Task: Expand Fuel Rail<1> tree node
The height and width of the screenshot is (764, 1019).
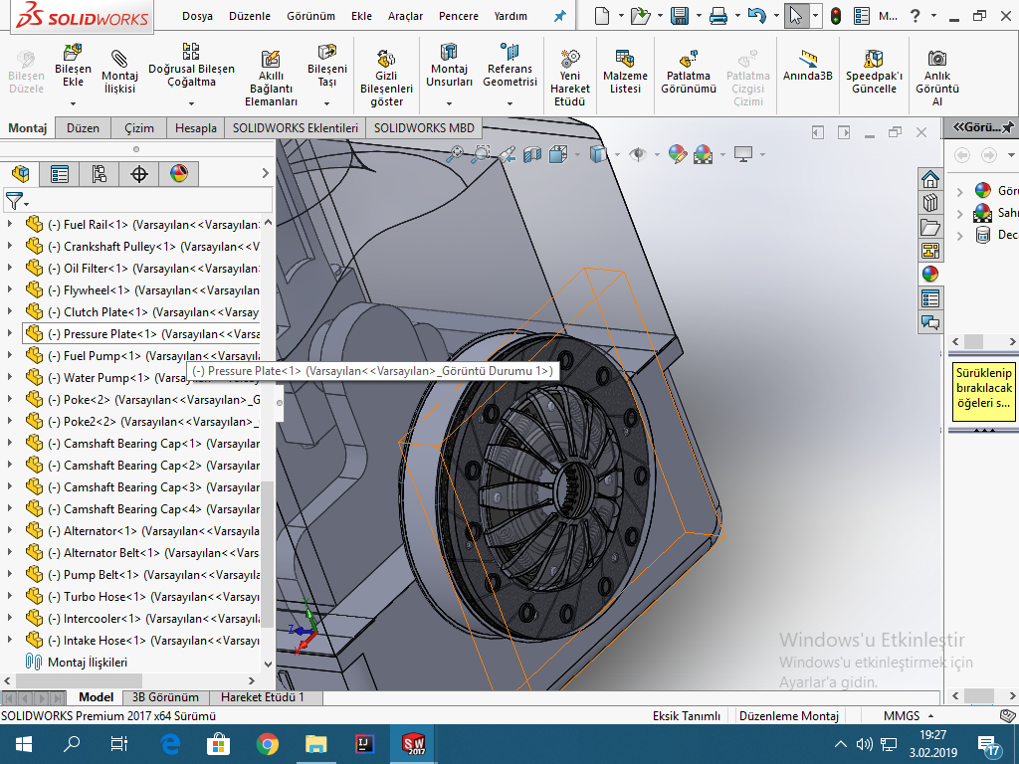Action: coord(10,224)
